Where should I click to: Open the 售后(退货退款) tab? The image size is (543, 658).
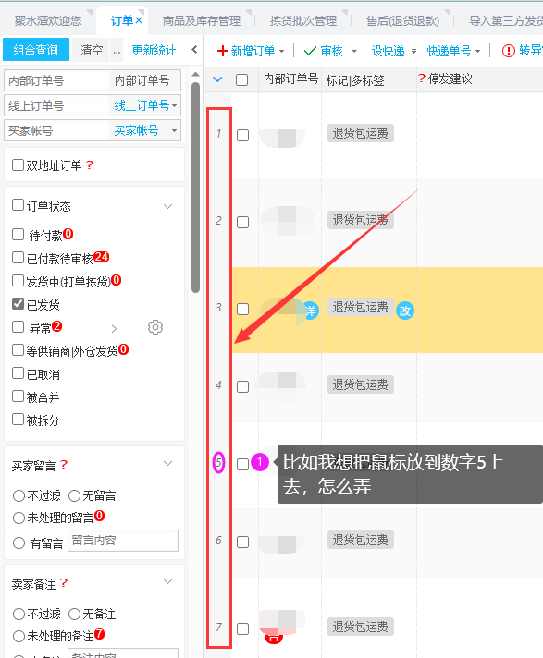[x=402, y=20]
